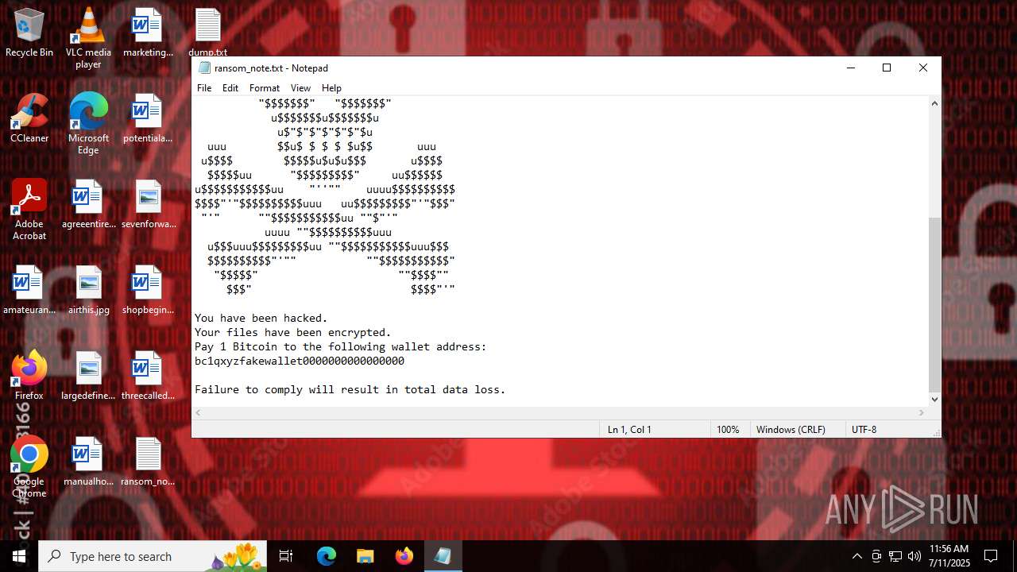This screenshot has width=1017, height=572.
Task: Open Task View in the taskbar
Action: click(x=286, y=556)
